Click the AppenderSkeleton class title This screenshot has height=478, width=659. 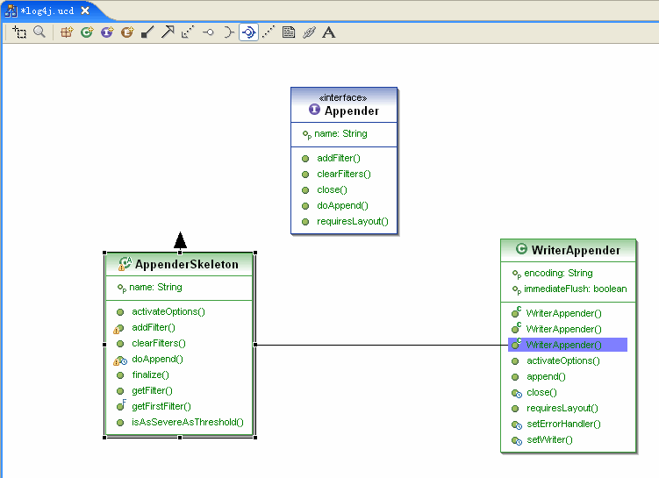(187, 264)
